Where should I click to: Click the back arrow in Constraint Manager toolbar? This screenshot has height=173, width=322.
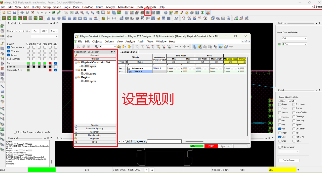point(176,46)
